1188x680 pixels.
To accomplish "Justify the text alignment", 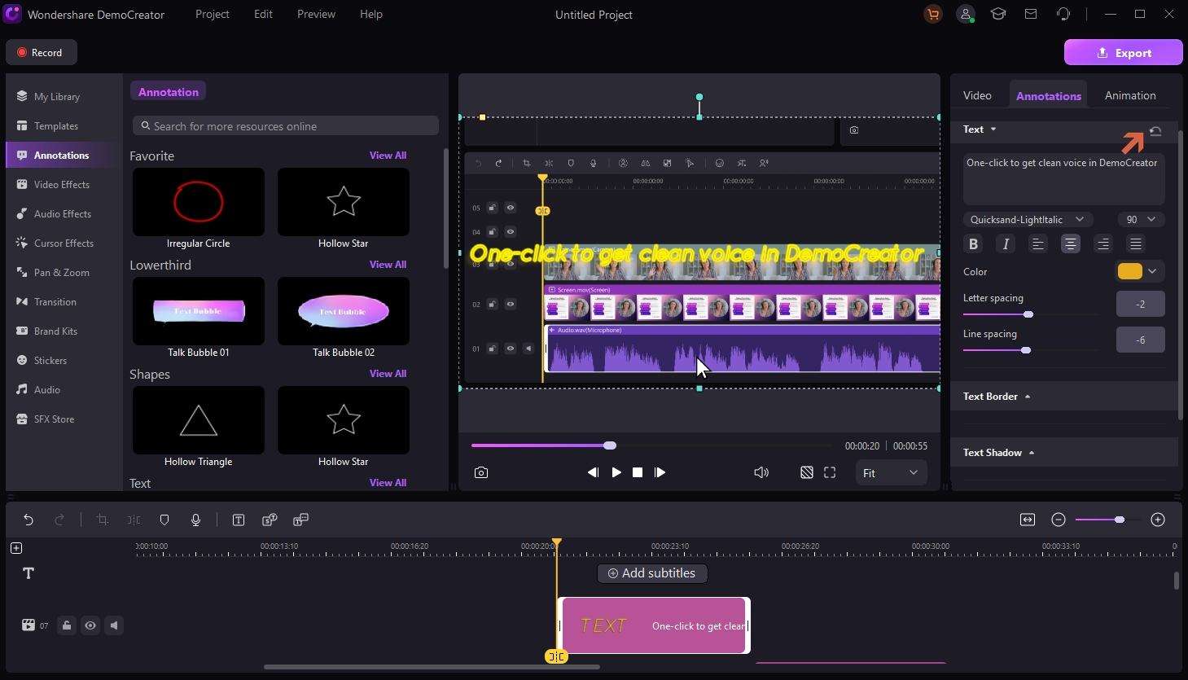I will (1136, 243).
